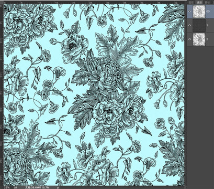
Task: Click the channel name label "1"
Action: click(x=207, y=25)
